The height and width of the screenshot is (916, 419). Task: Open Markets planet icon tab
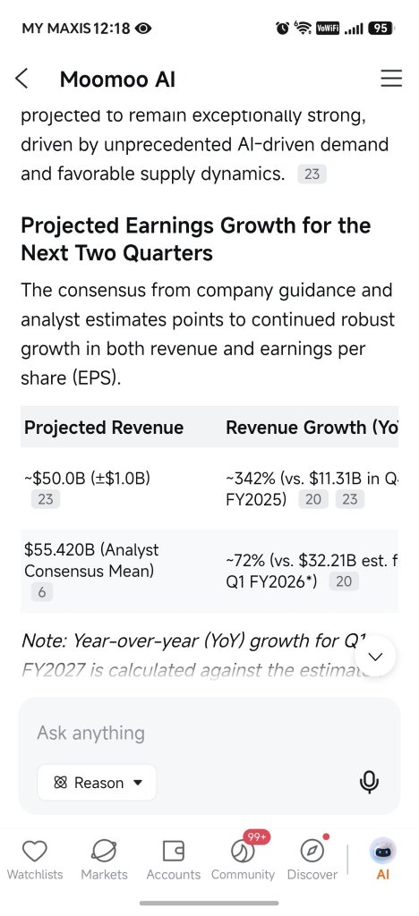[x=104, y=860]
